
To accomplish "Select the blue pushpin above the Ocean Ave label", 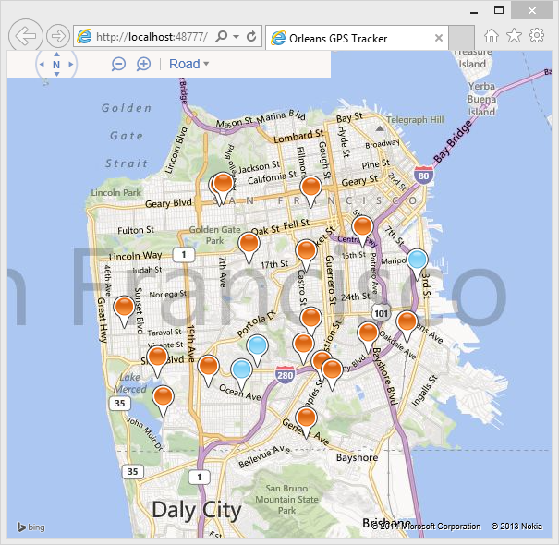I will point(242,369).
